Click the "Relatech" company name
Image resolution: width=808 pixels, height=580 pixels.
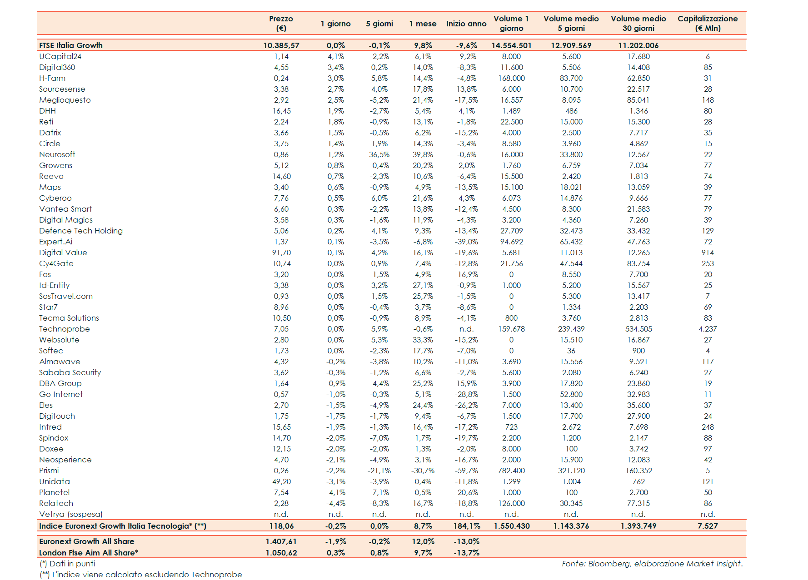[56, 503]
